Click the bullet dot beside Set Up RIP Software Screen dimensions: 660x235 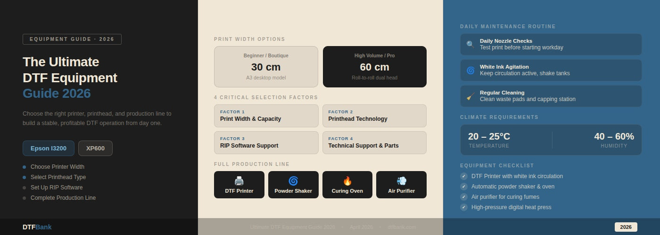(25, 188)
